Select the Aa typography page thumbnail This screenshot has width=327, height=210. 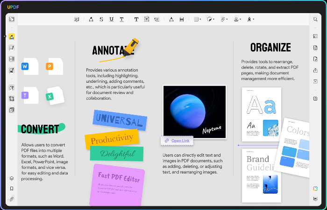261,115
